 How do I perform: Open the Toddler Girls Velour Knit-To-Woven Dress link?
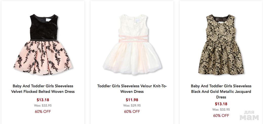tap(132, 89)
